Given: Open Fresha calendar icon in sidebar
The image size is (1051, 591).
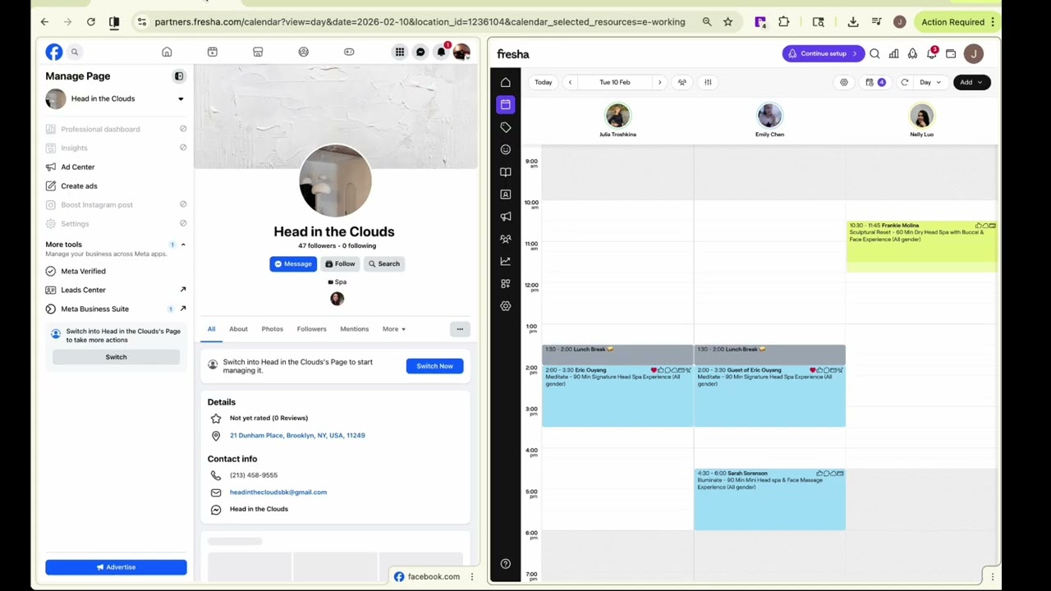Looking at the screenshot, I should pyautogui.click(x=506, y=104).
